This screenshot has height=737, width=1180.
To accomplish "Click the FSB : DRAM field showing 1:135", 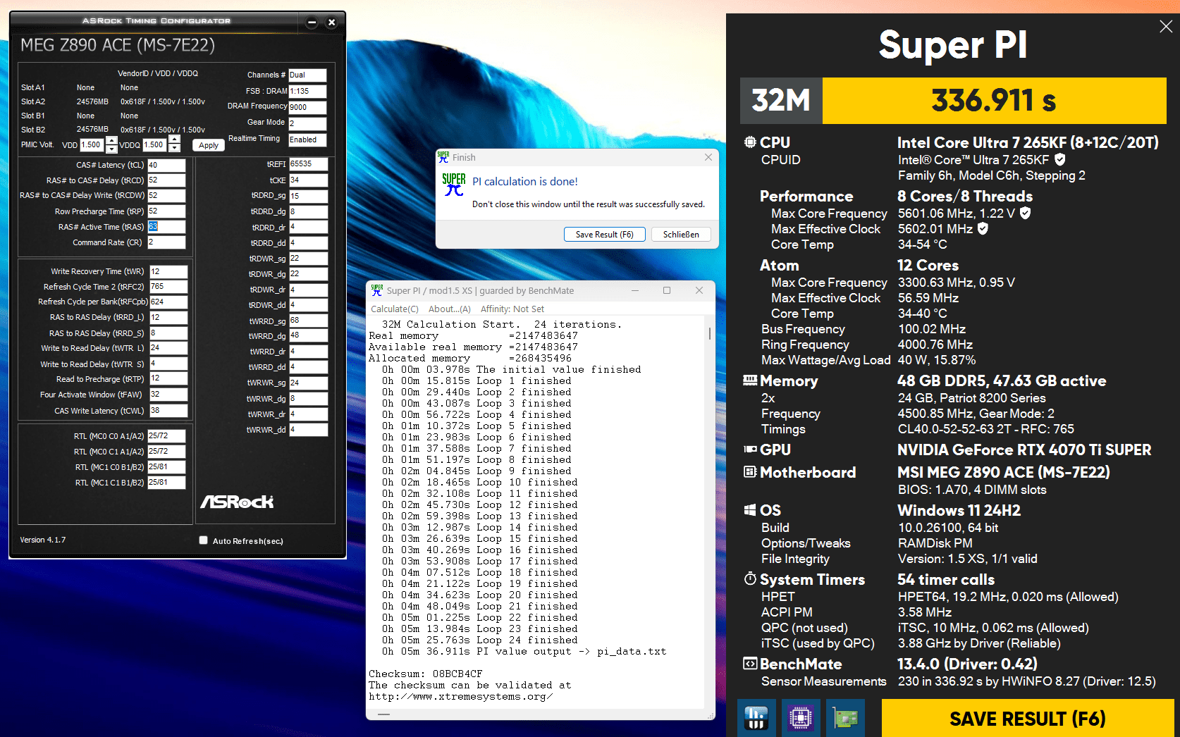I will tap(307, 91).
